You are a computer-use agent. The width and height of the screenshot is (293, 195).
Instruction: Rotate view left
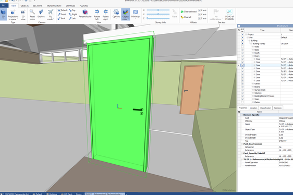tap(97, 15)
